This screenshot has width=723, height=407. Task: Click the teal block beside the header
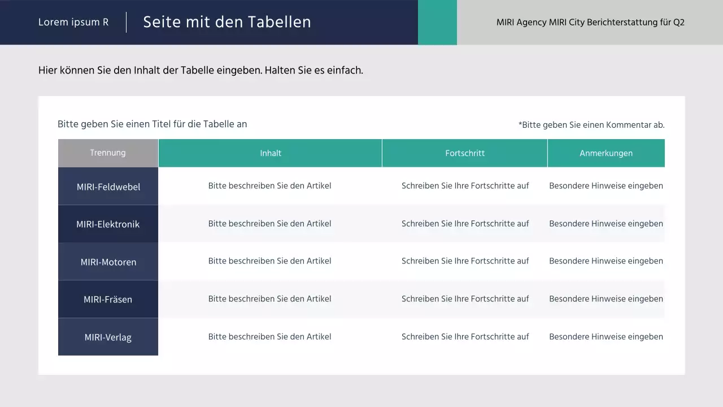437,23
